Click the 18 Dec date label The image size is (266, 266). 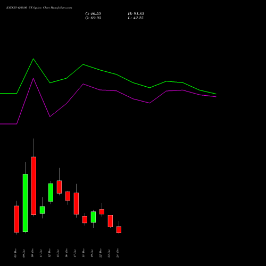click(84, 253)
